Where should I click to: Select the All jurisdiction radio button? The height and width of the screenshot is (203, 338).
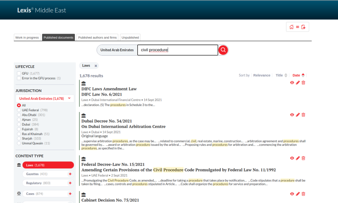point(19,105)
